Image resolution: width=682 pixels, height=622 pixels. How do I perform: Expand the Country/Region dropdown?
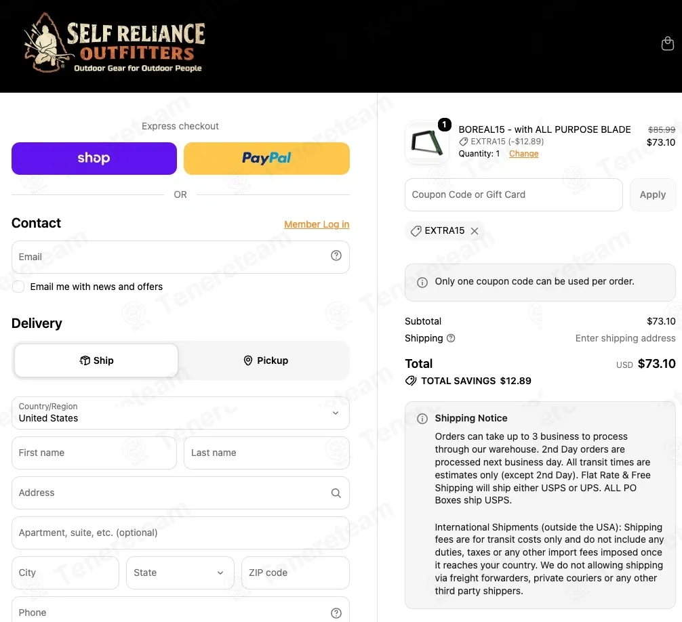click(x=180, y=413)
